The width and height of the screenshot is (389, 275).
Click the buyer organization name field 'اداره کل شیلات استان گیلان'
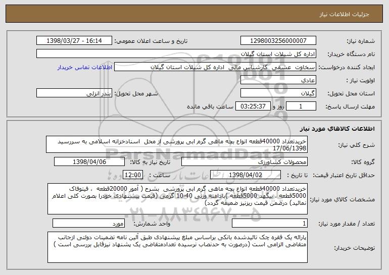click(x=176, y=54)
